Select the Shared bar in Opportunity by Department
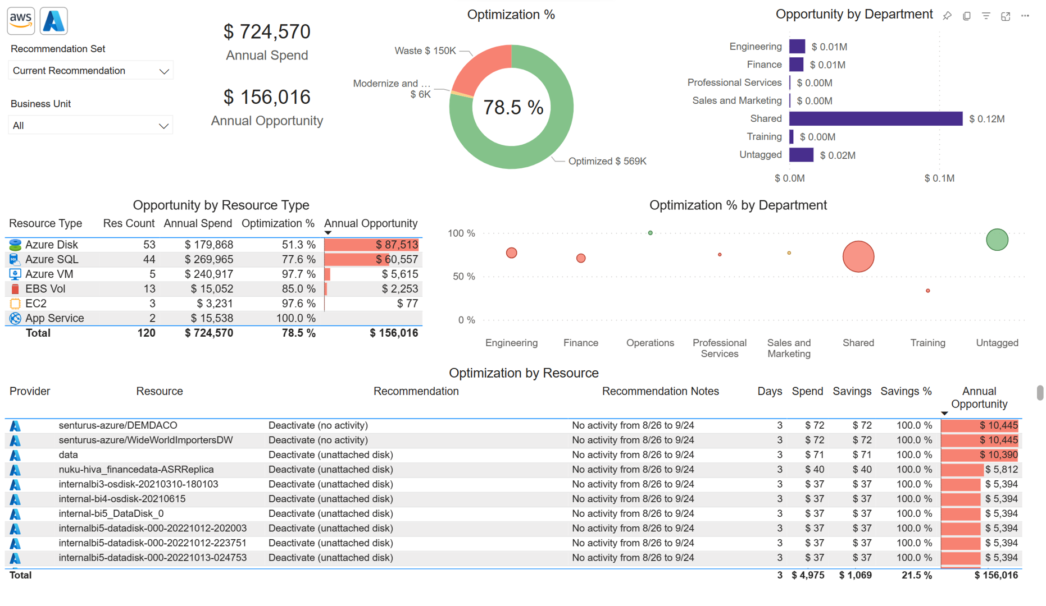 (875, 118)
